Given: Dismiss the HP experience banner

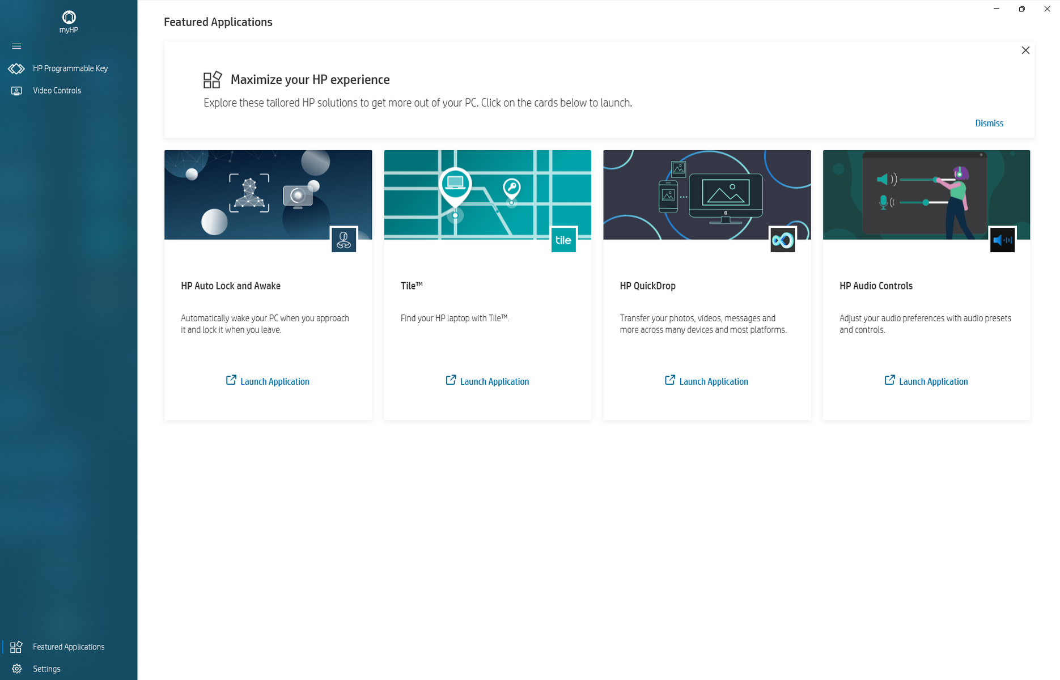Looking at the screenshot, I should click(989, 123).
